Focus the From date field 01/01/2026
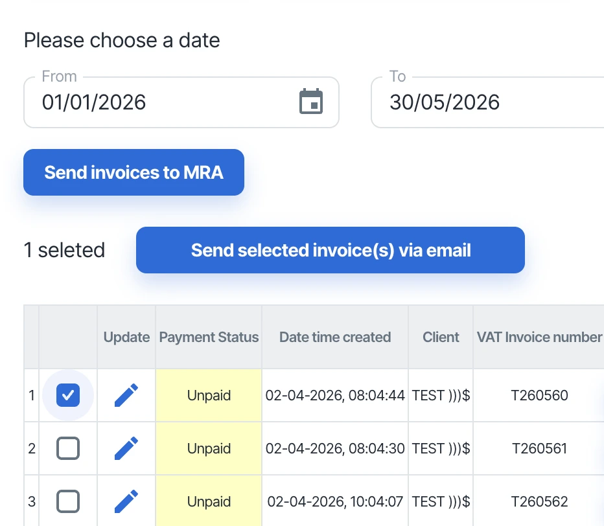 pos(181,102)
